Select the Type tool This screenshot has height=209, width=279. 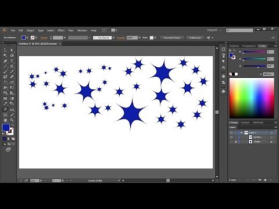12,61
